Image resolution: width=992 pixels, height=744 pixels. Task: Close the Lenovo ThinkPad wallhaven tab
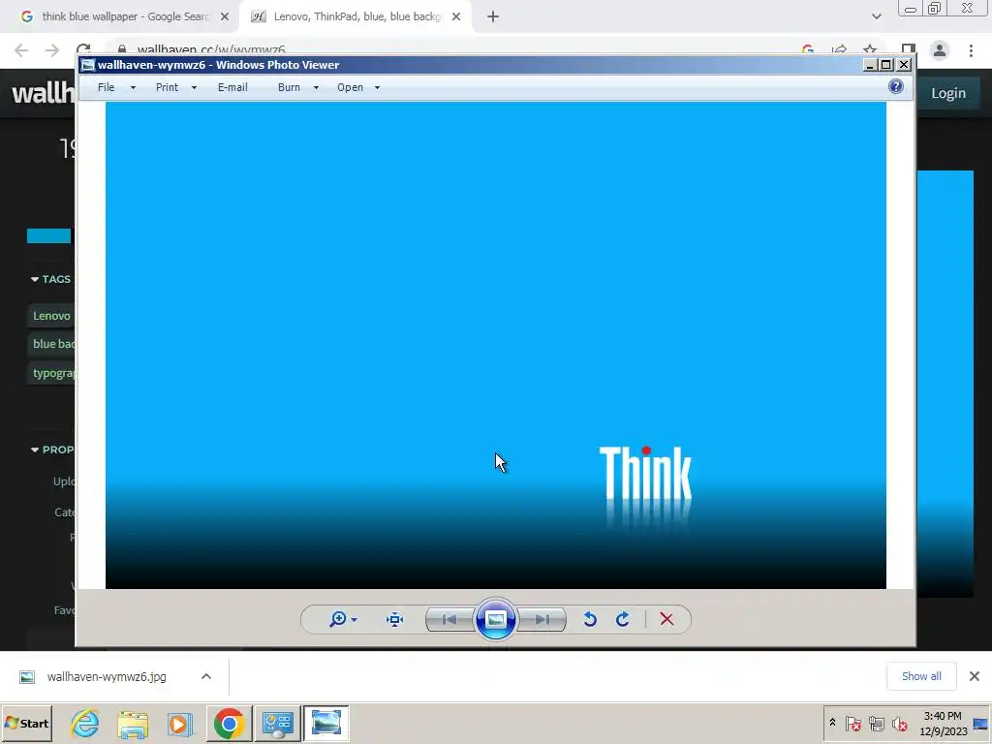point(456,17)
